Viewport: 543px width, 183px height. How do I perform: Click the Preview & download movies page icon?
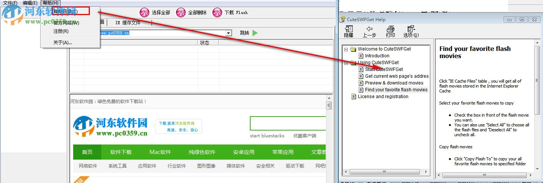click(361, 83)
